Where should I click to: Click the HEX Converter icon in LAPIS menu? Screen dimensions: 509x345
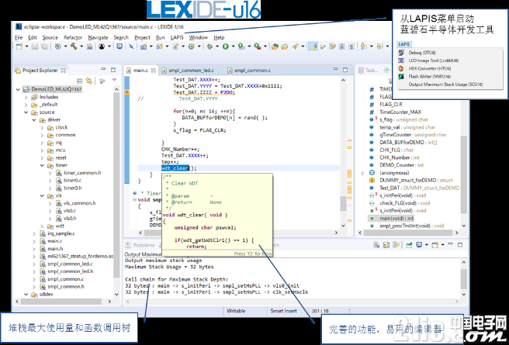pyautogui.click(x=402, y=68)
